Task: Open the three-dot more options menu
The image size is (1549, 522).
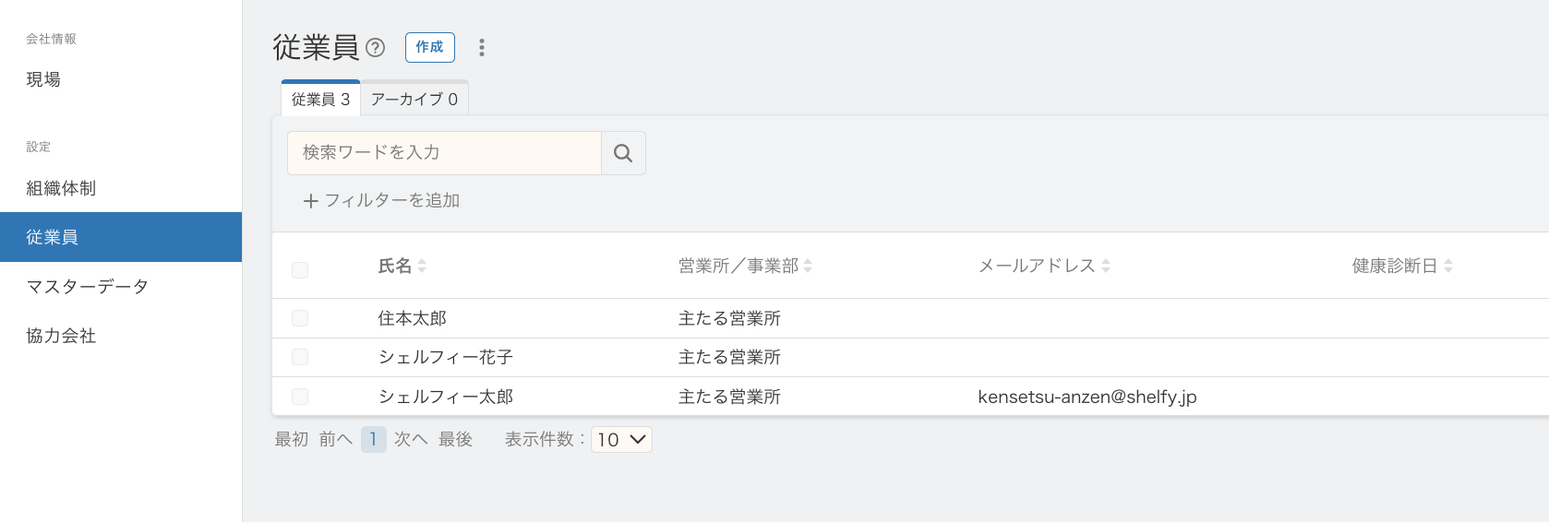Action: 481,47
